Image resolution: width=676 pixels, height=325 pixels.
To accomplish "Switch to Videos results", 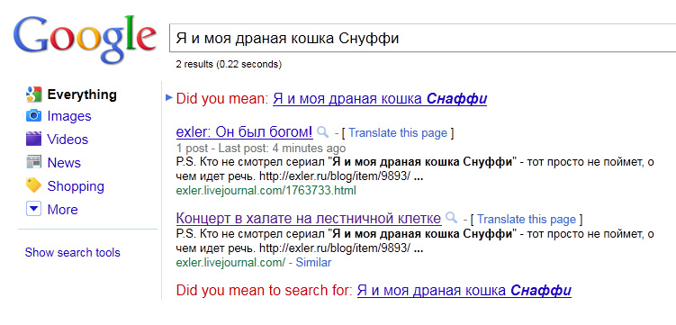I will [68, 140].
